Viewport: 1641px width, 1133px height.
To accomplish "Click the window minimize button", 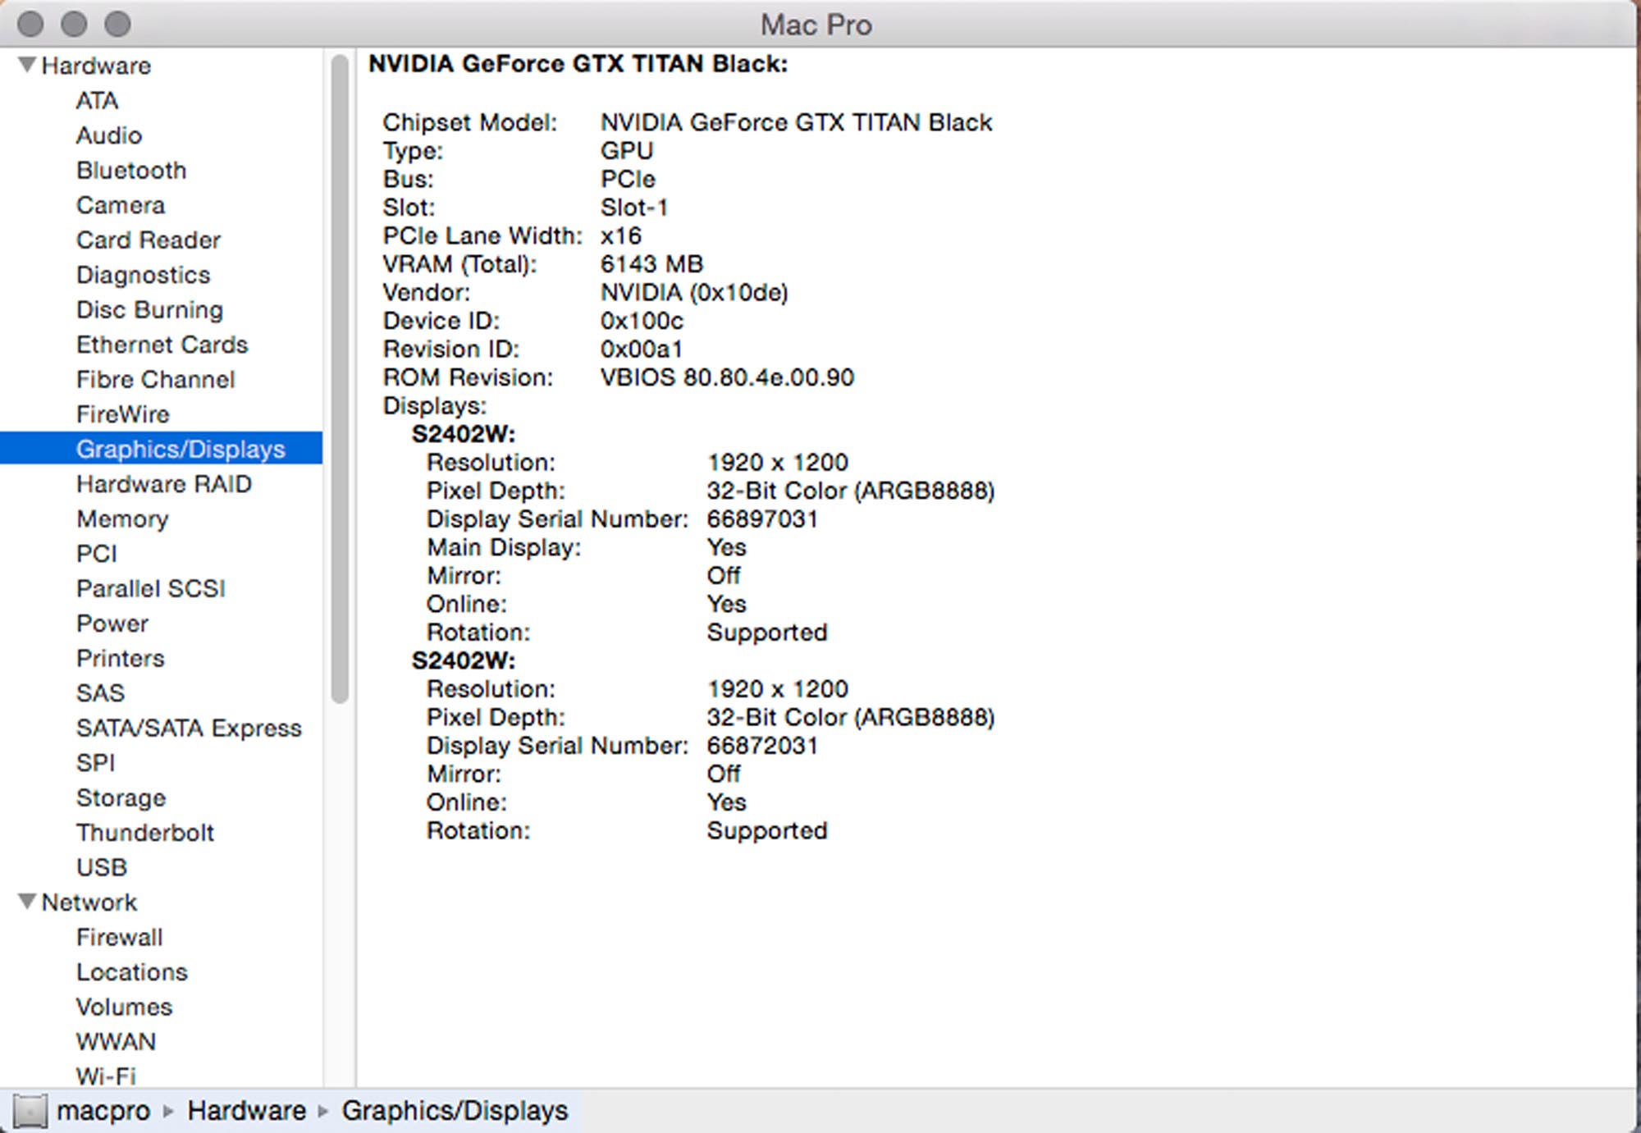I will pos(74,24).
